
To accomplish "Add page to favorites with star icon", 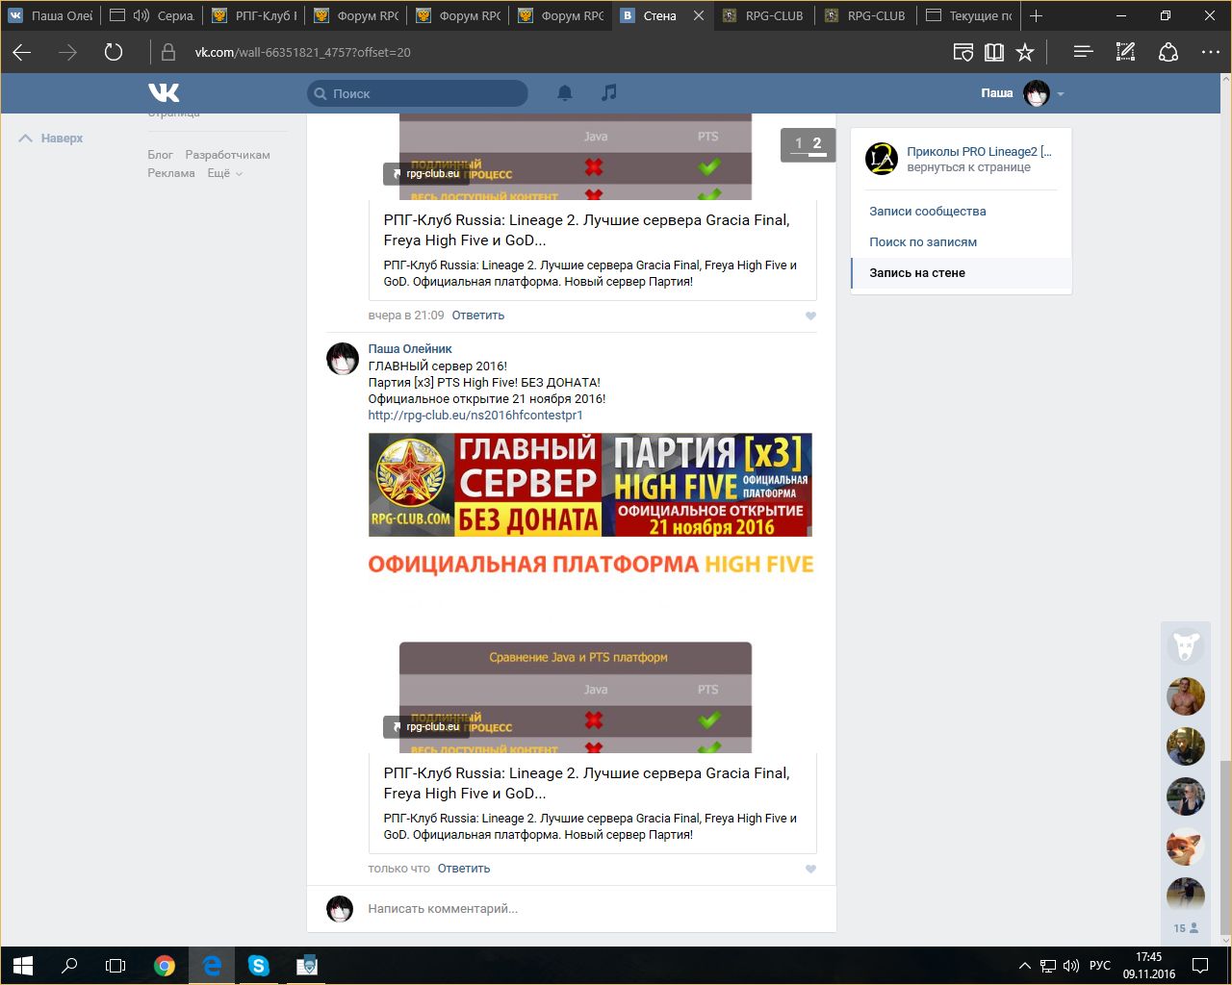I will pyautogui.click(x=1026, y=52).
